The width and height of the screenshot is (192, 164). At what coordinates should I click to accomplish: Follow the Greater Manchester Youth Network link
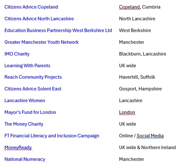41,42
